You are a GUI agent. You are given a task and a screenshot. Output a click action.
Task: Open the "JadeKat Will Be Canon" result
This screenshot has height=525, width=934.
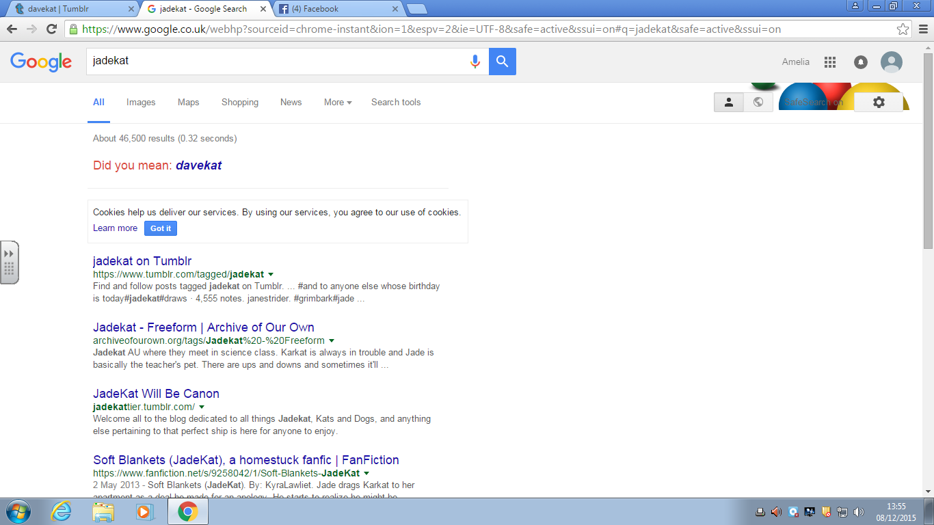coord(156,394)
